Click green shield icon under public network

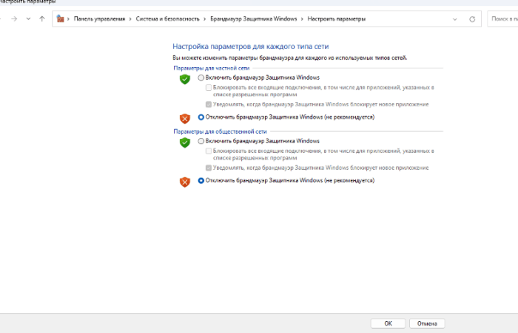[x=185, y=143]
